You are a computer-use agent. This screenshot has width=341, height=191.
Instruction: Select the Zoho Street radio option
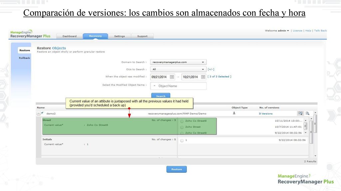[x=182, y=127]
